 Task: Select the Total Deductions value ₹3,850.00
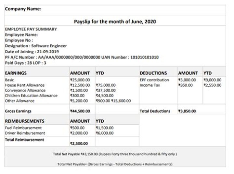point(187,111)
